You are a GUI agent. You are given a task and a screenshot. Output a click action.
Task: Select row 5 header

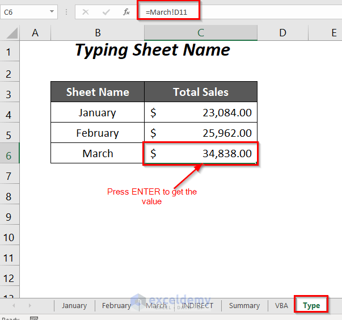point(9,133)
